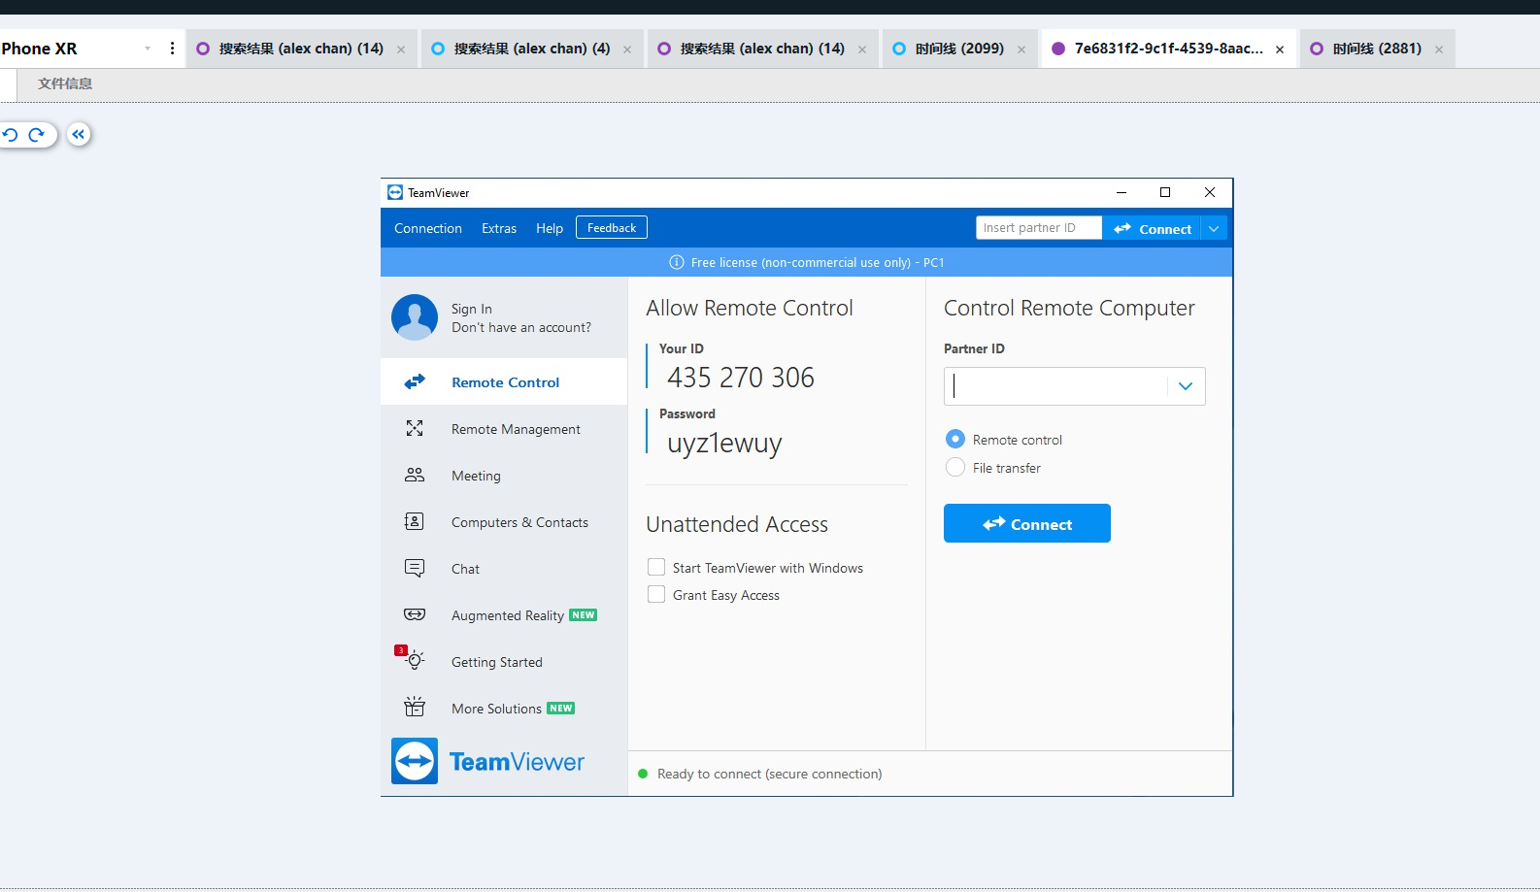
Task: Click Ready to connect status text
Action: pyautogui.click(x=770, y=774)
